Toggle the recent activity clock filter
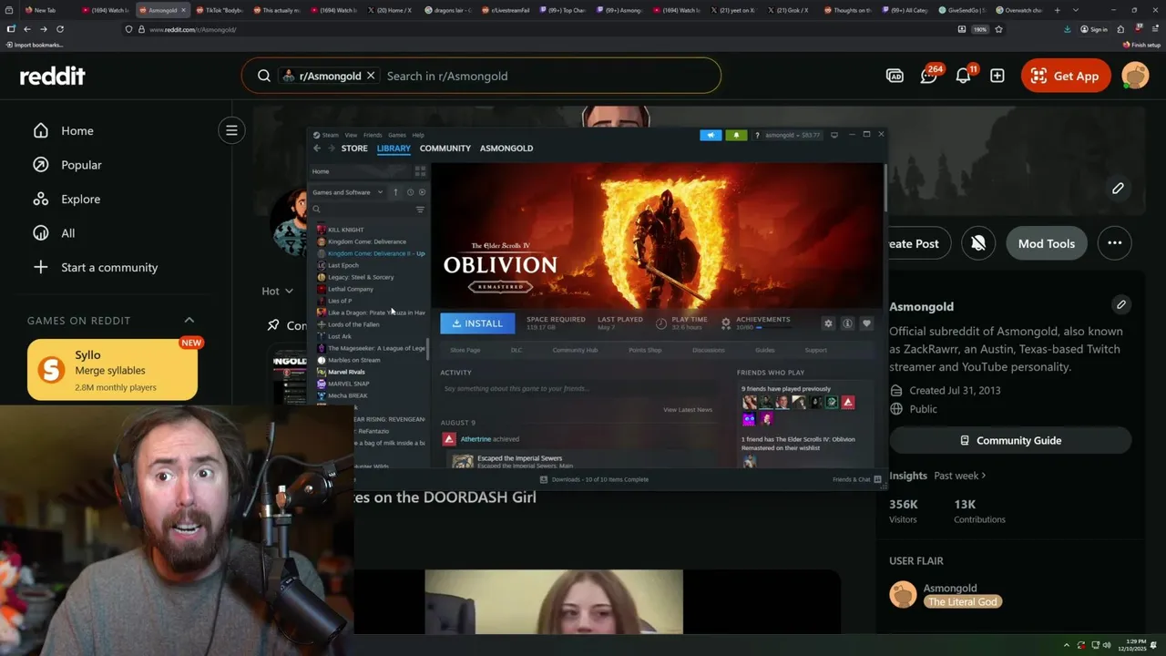Viewport: 1166px width, 656px height. click(410, 192)
